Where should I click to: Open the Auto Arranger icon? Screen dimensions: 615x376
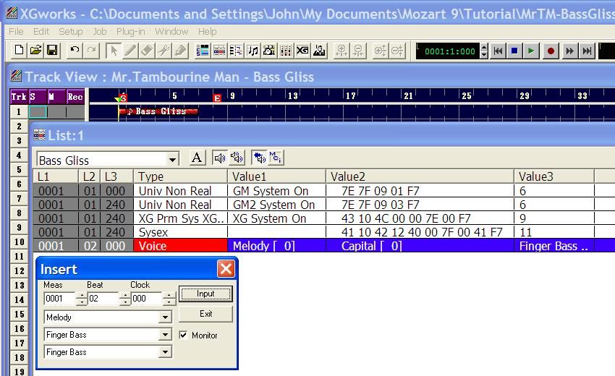tap(319, 51)
